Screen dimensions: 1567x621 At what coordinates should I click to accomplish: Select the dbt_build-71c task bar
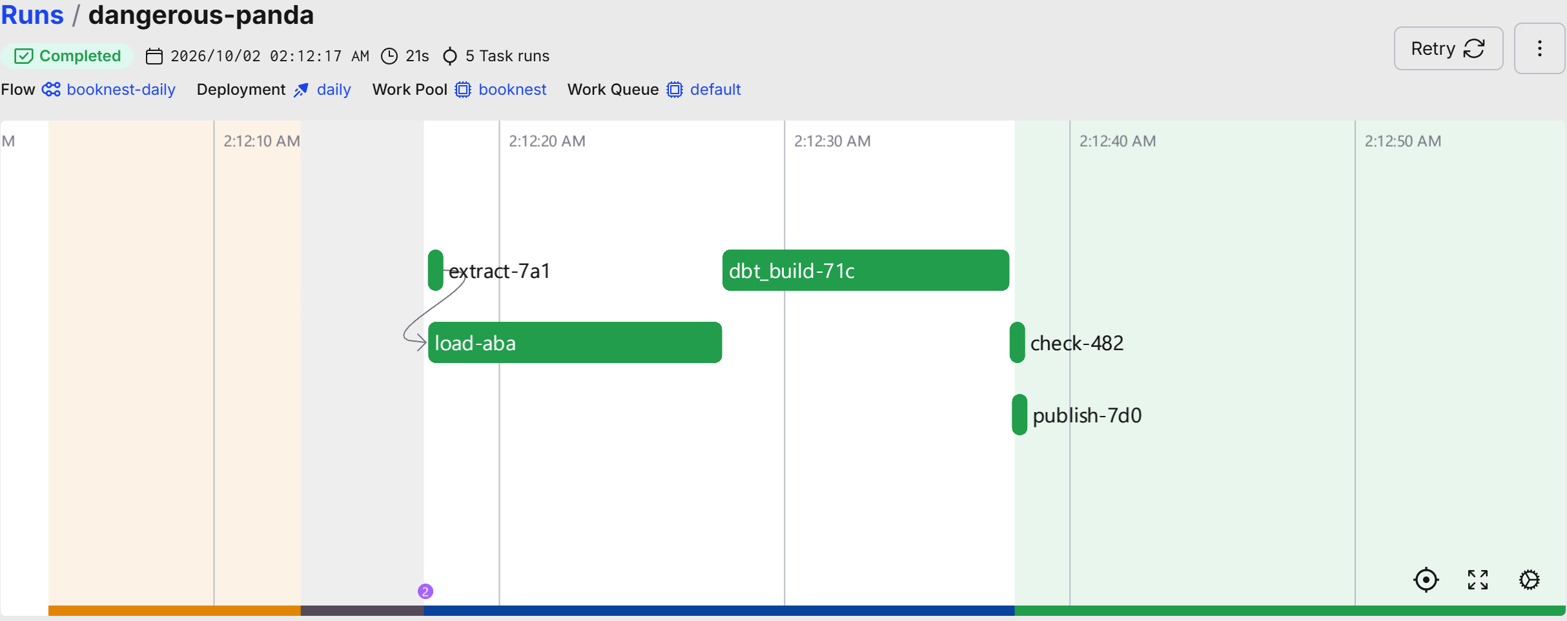pyautogui.click(x=865, y=270)
